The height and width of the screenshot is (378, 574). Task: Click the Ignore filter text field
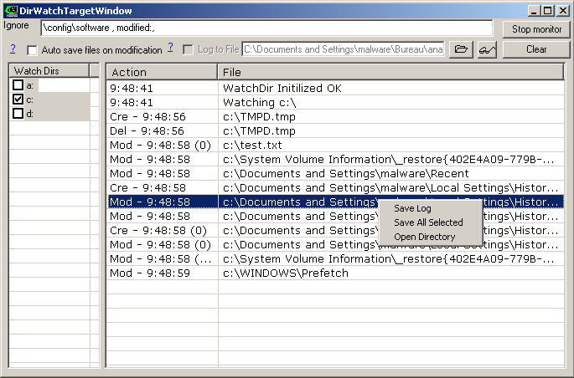266,28
